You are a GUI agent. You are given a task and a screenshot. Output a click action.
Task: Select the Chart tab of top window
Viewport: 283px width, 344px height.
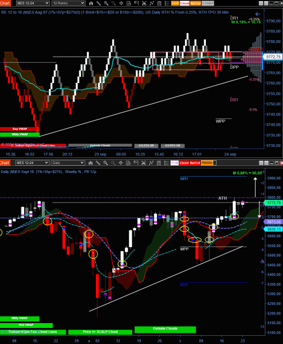click(x=5, y=3)
